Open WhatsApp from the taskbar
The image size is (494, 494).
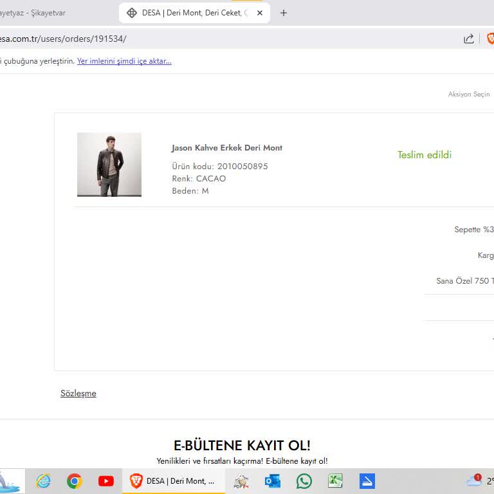click(304, 481)
